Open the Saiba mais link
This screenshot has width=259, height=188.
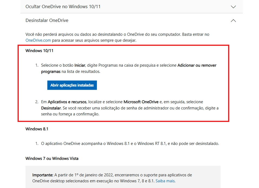click(165, 181)
